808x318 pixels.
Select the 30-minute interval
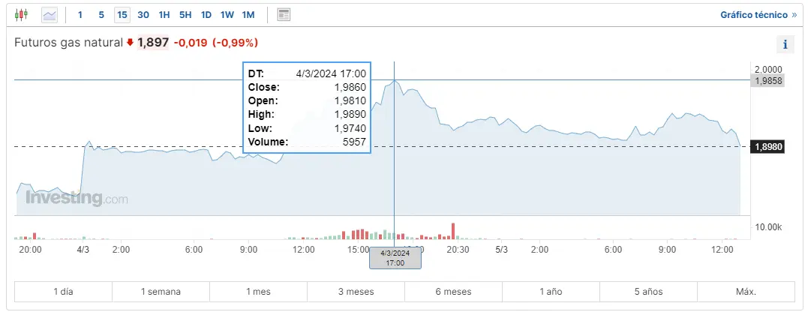[143, 14]
